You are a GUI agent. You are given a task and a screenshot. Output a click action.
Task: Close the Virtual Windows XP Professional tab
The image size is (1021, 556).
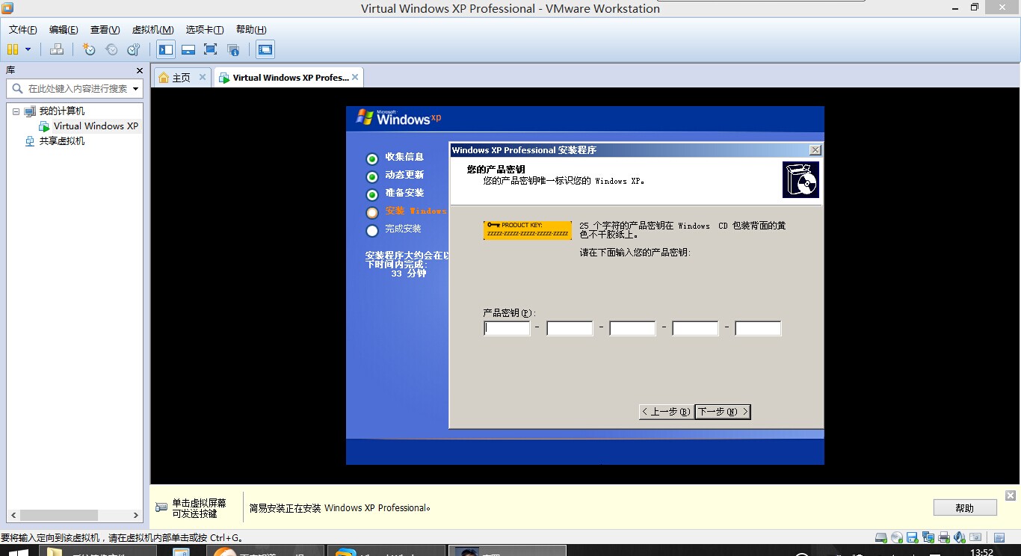tap(355, 77)
